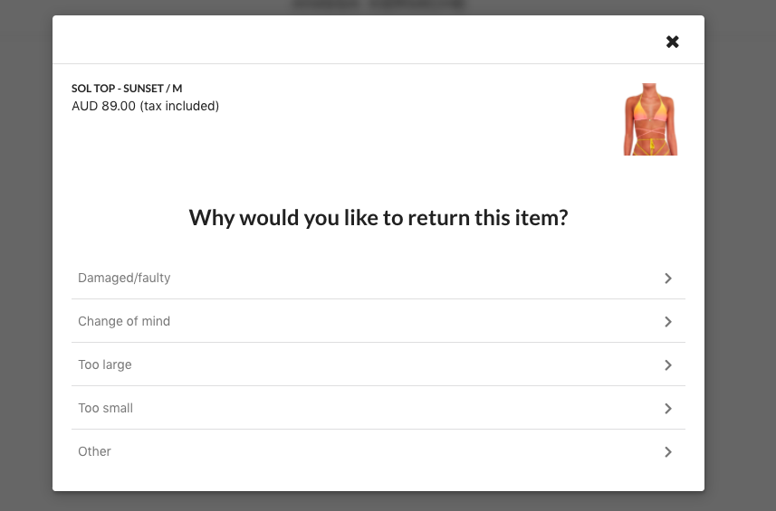Close the return reason dialog
This screenshot has height=511, width=776.
tap(672, 42)
